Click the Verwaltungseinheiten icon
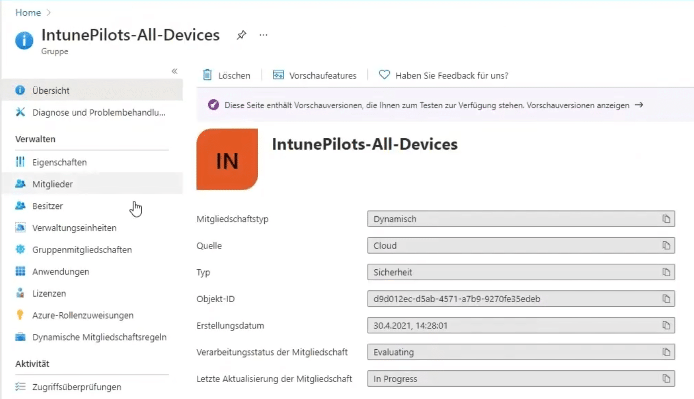694x399 pixels. (21, 227)
